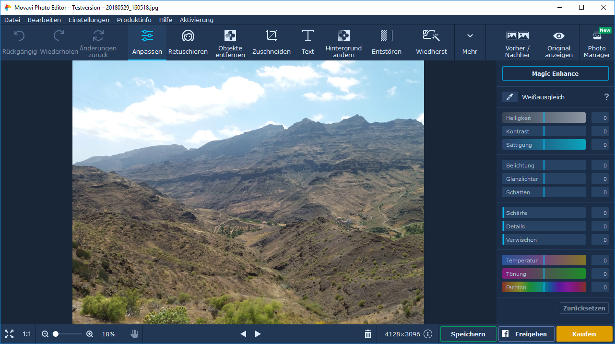Save image with Speichern button
Screen dimensions: 615x344
[468, 334]
